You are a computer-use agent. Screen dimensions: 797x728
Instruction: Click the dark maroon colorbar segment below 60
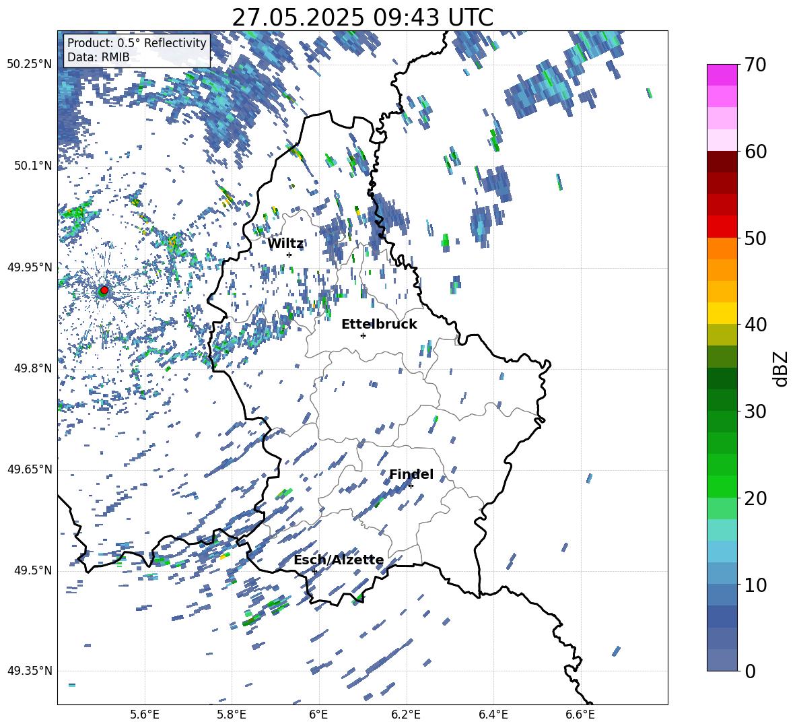tap(722, 162)
